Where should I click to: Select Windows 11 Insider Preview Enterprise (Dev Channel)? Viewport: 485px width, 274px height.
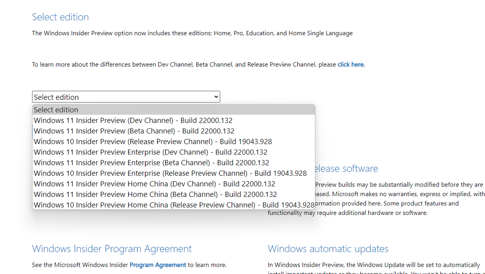click(174, 152)
